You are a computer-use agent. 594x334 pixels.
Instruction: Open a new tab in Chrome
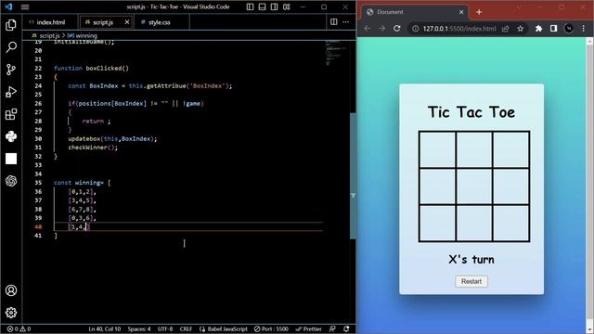pos(479,12)
